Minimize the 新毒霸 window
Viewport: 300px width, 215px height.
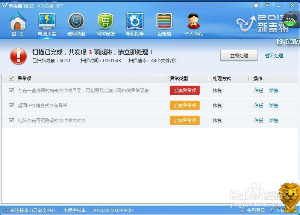coord(279,6)
